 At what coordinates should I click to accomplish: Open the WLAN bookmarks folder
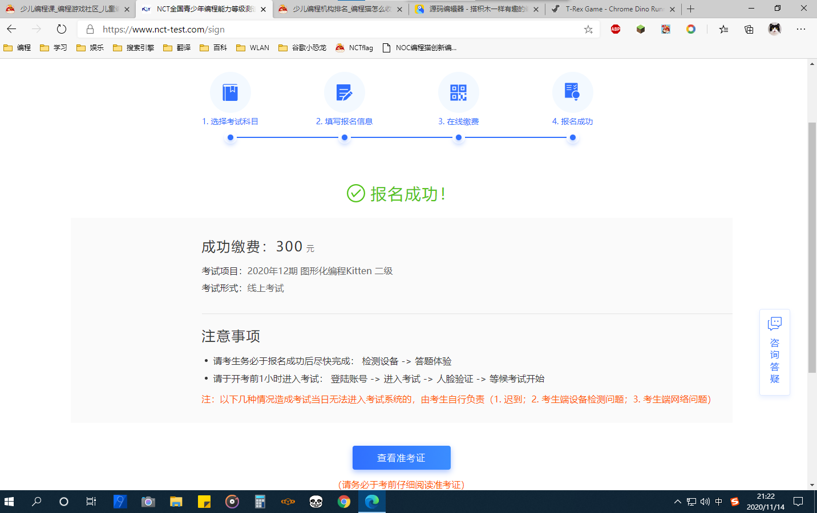pos(253,48)
